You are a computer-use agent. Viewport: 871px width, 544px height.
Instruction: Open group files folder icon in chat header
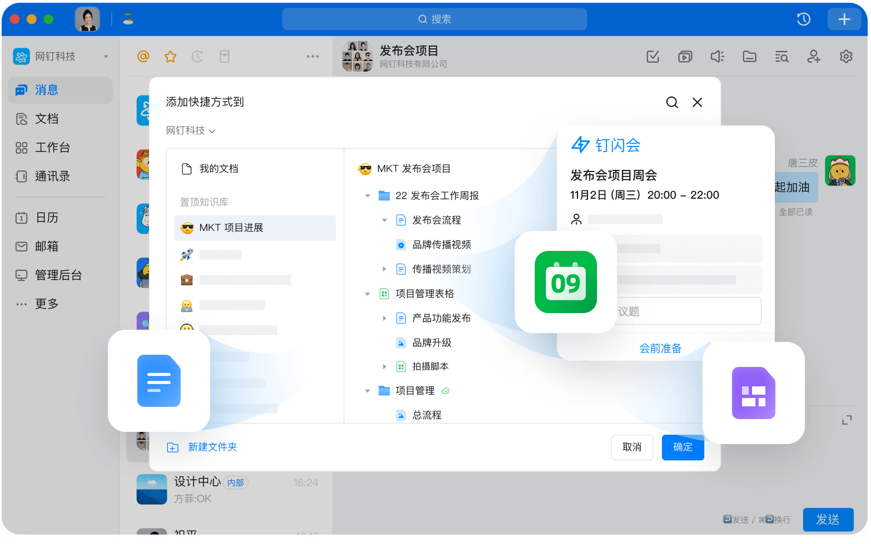(x=750, y=56)
